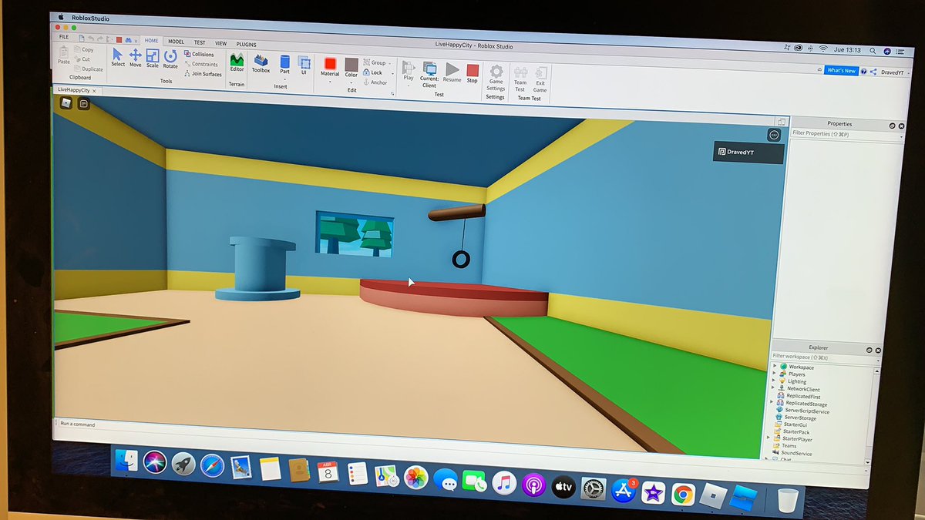Viewport: 925px width, 520px height.
Task: Insert a new Part
Action: click(x=284, y=64)
